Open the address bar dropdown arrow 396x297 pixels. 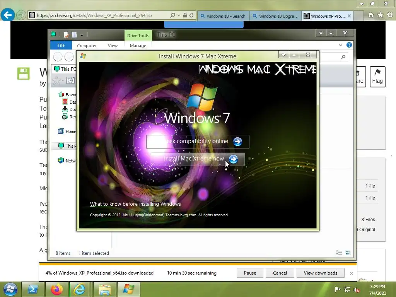[179, 15]
